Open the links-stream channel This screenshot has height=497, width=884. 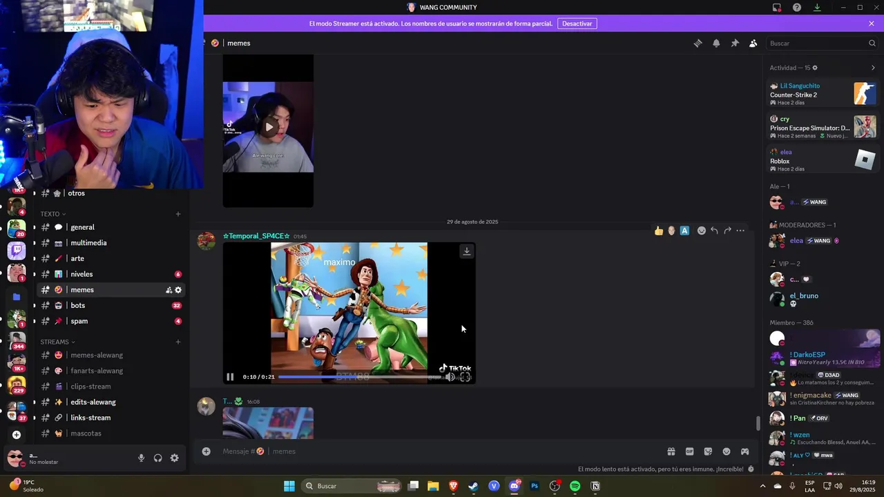tap(110, 418)
